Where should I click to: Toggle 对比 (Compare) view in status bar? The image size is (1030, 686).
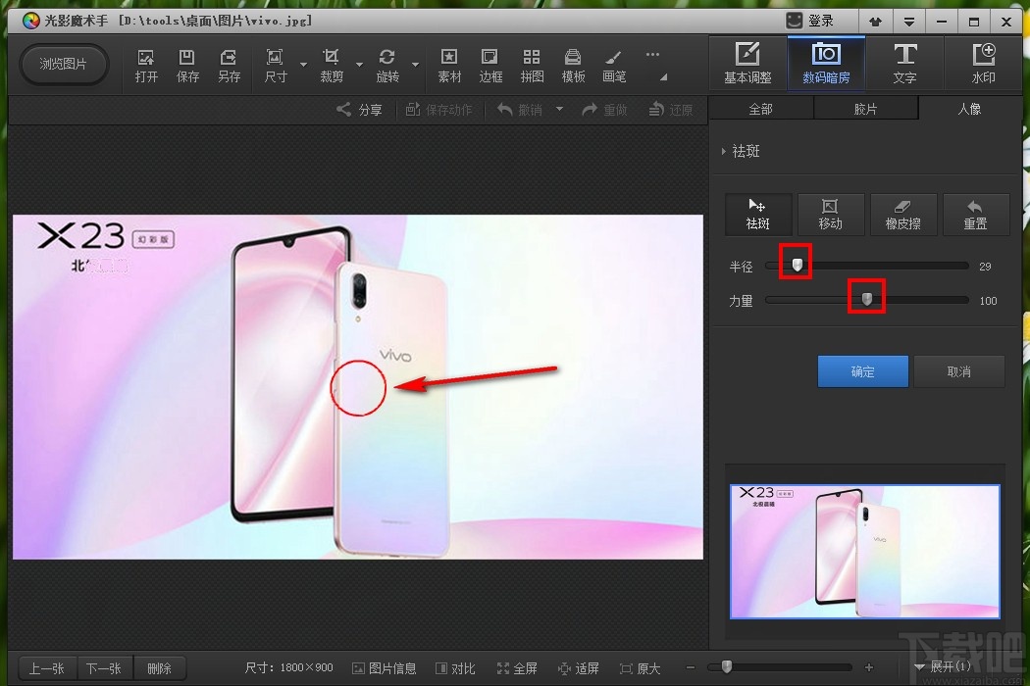(x=455, y=668)
